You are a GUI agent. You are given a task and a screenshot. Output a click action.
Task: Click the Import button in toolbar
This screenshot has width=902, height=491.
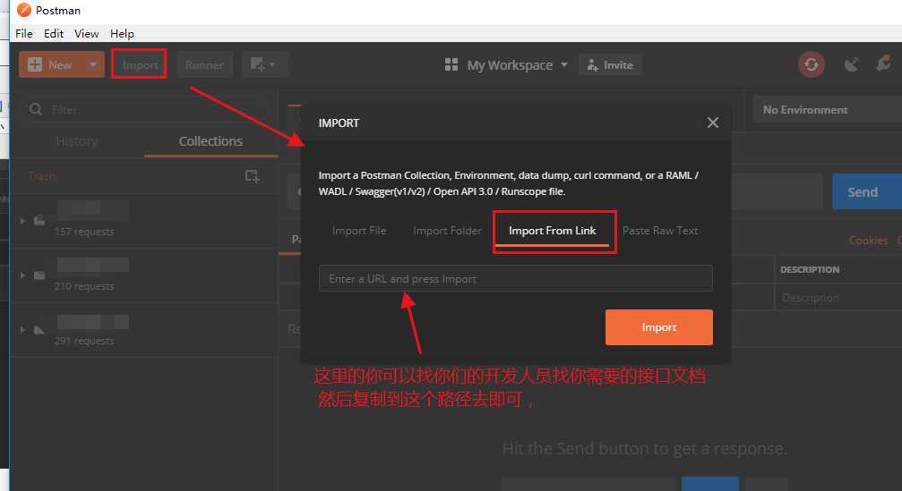click(139, 65)
